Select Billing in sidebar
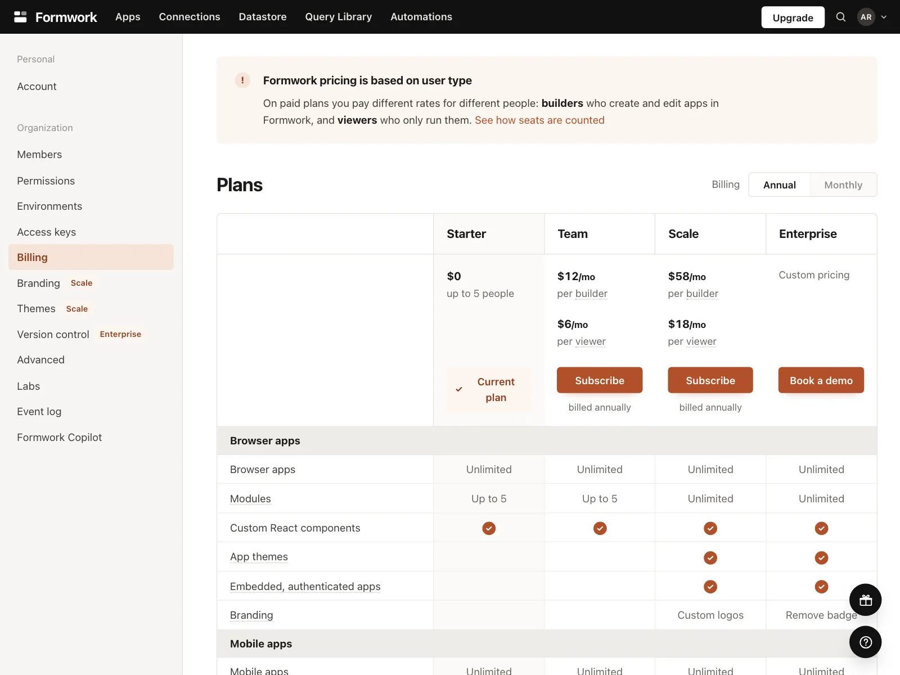 [91, 257]
